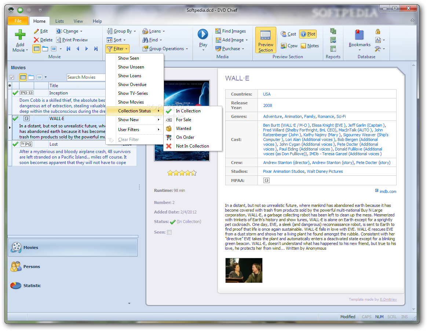Click the Play media button icon
Image resolution: width=427 pixels, height=331 pixels.
(x=203, y=34)
